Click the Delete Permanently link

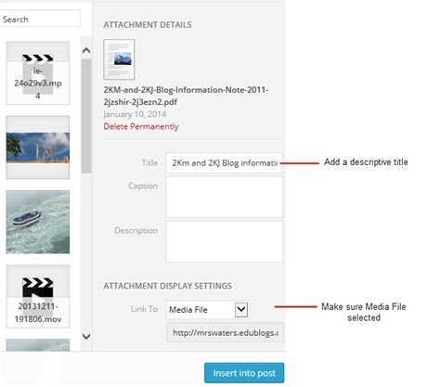(x=141, y=126)
